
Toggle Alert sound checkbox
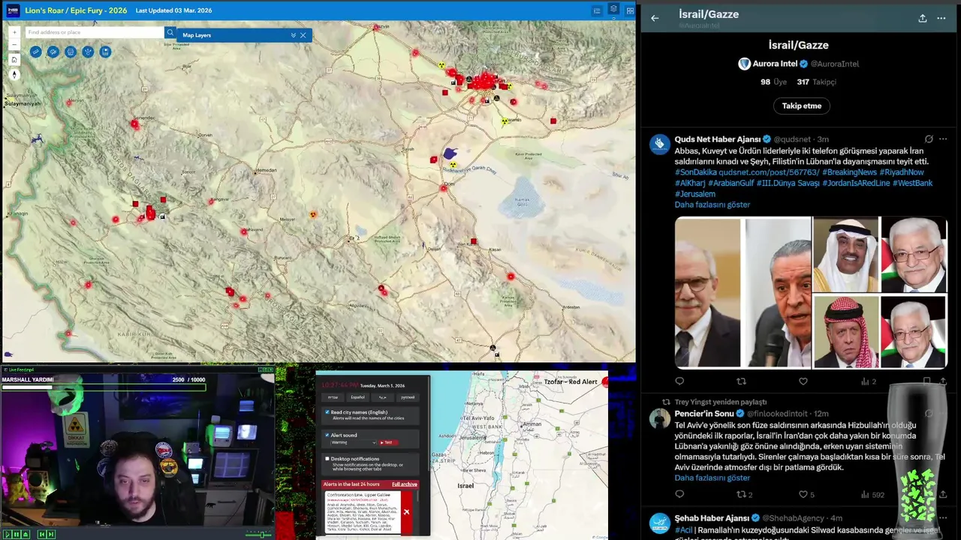tap(327, 435)
